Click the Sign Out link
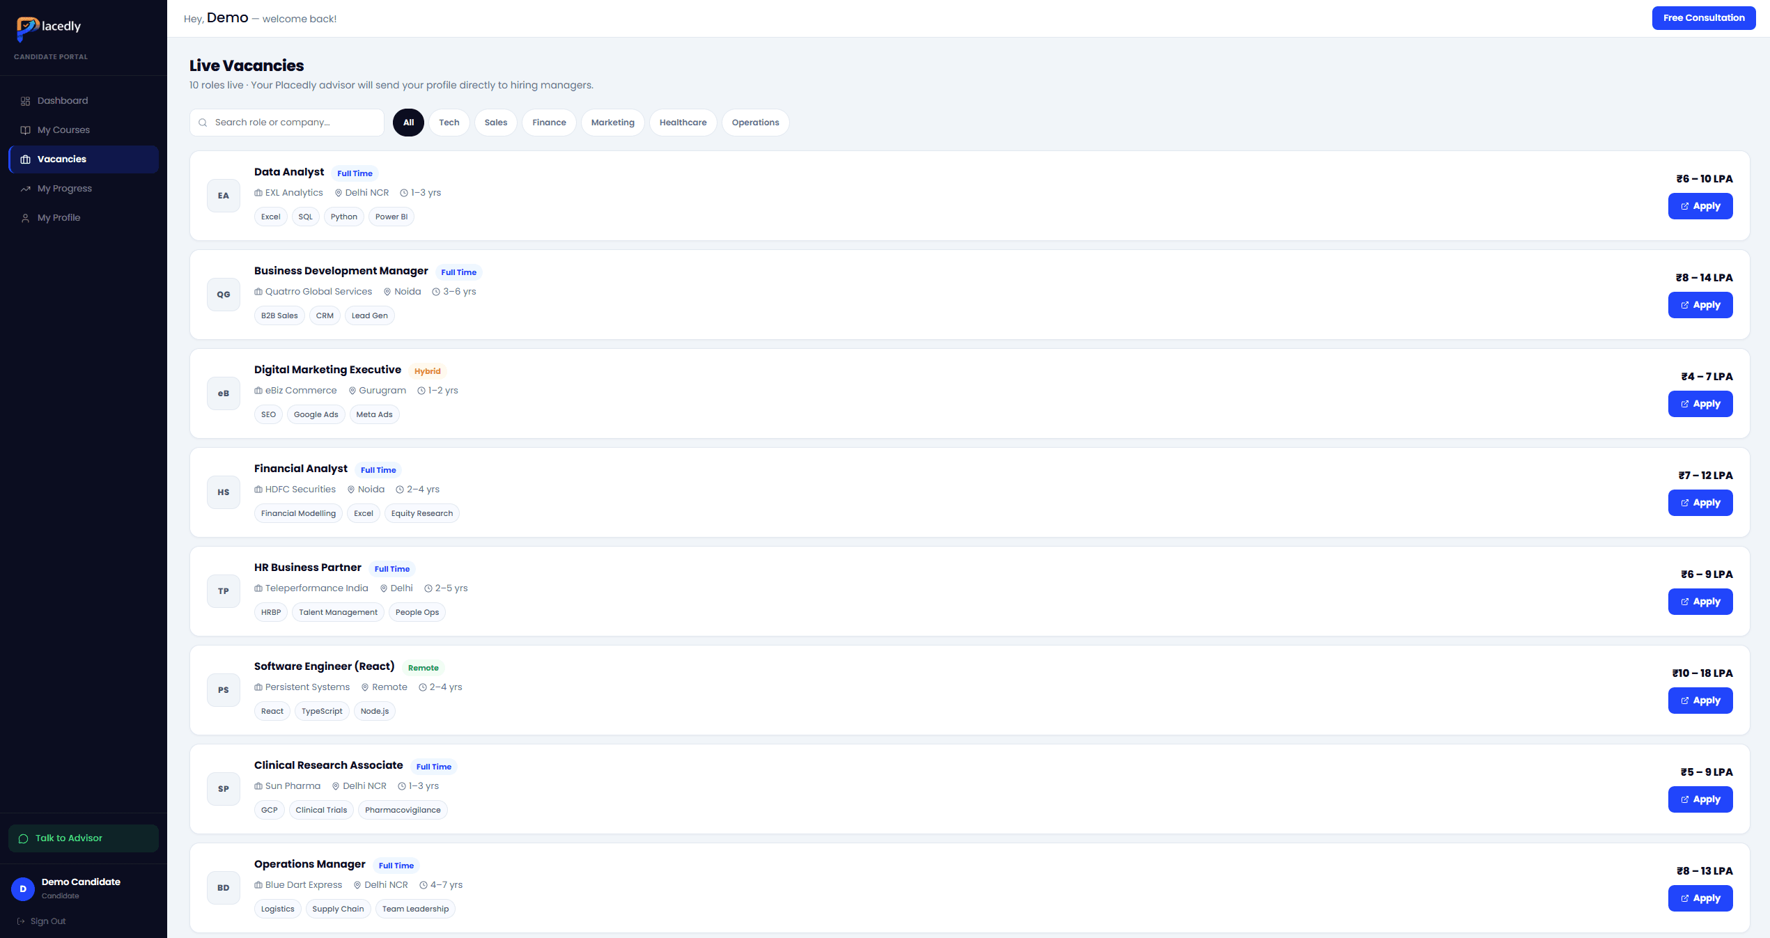1770x938 pixels. tap(41, 921)
